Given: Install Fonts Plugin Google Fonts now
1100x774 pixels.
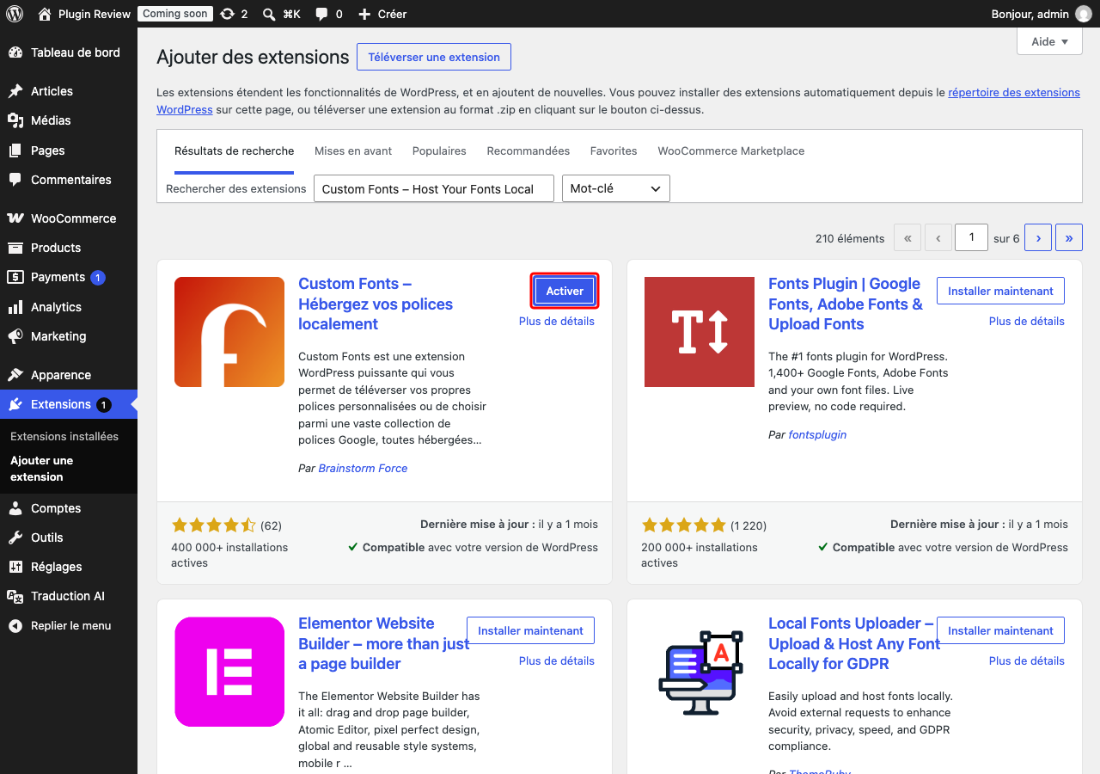Looking at the screenshot, I should pos(1000,291).
